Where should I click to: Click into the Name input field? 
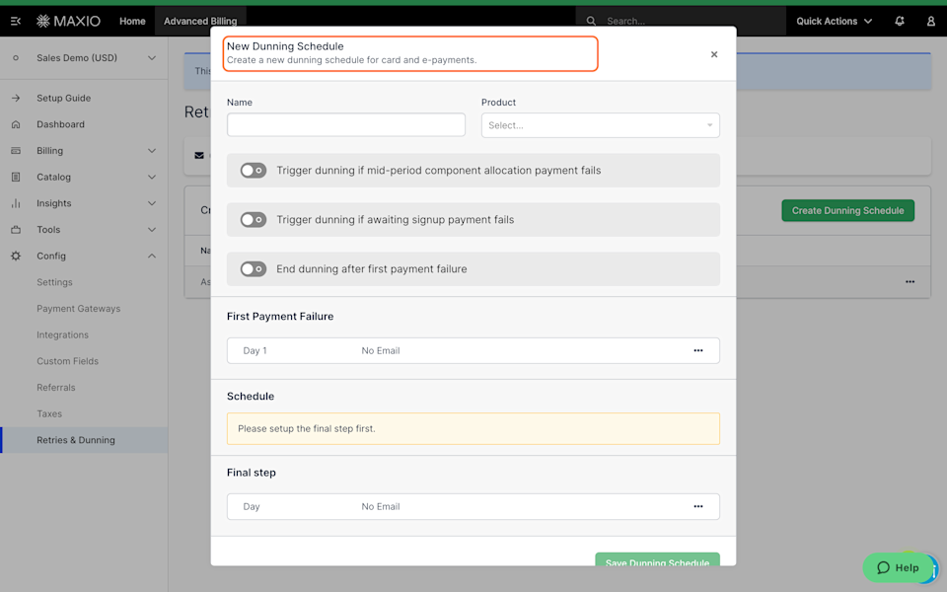[x=346, y=125]
